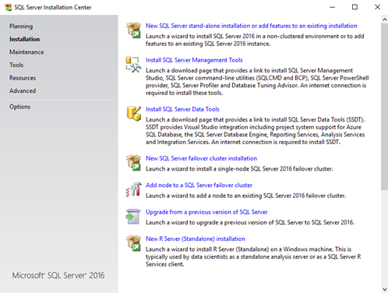This screenshot has height=293, width=388.
Task: Click the vertical scrollbar thumb
Action: pyautogui.click(x=384, y=107)
